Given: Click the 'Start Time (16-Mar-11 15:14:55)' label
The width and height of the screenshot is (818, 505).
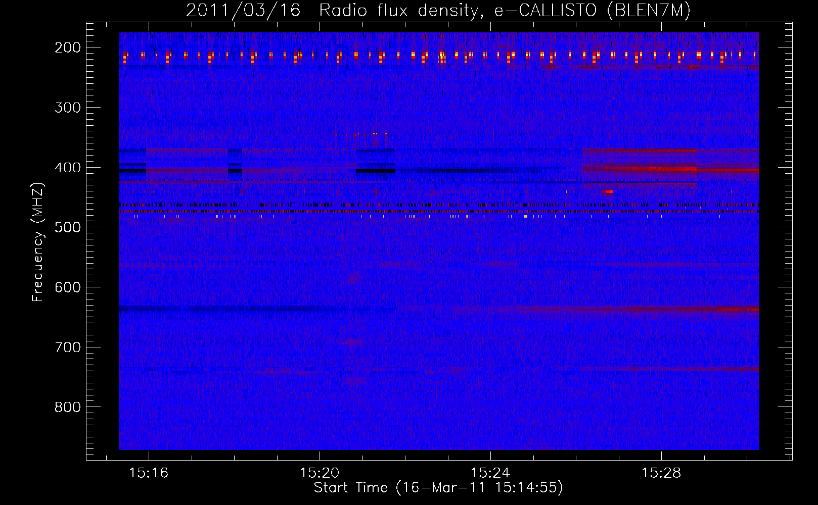Looking at the screenshot, I should click(438, 488).
